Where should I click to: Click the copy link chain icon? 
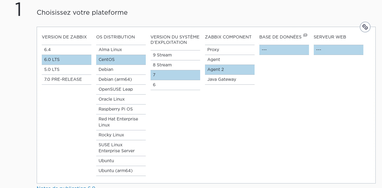point(365,27)
